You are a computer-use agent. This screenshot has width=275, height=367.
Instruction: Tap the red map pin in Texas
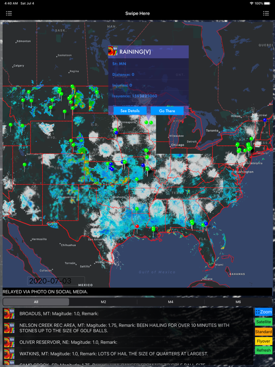pyautogui.click(x=137, y=227)
